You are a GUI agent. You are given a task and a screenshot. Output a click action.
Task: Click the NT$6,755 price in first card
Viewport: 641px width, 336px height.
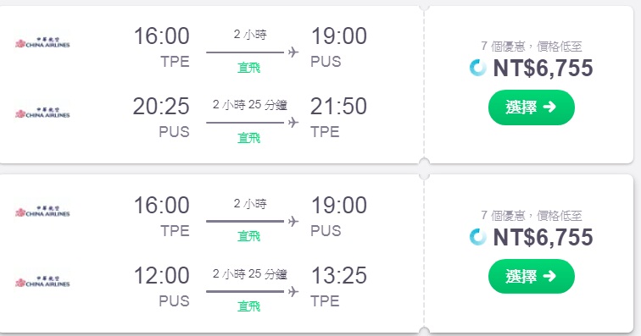click(x=543, y=68)
